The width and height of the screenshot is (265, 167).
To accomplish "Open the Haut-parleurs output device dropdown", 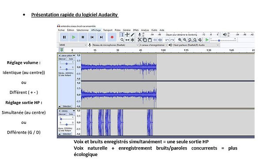I will (196, 45).
